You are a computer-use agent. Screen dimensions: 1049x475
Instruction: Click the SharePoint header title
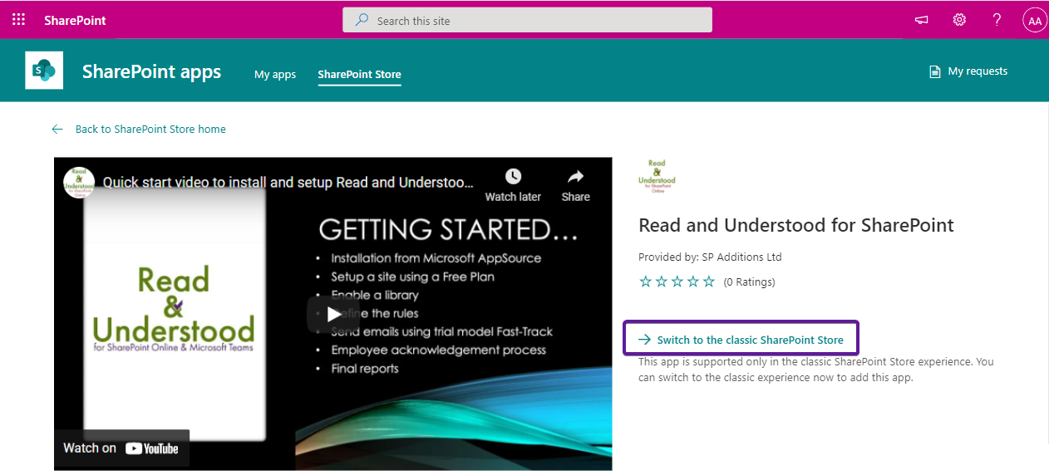75,20
